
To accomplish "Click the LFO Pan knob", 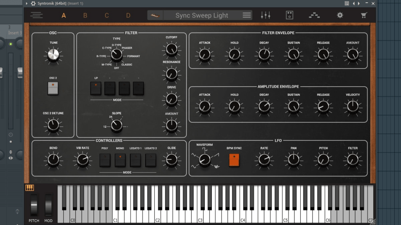I will 294,160.
